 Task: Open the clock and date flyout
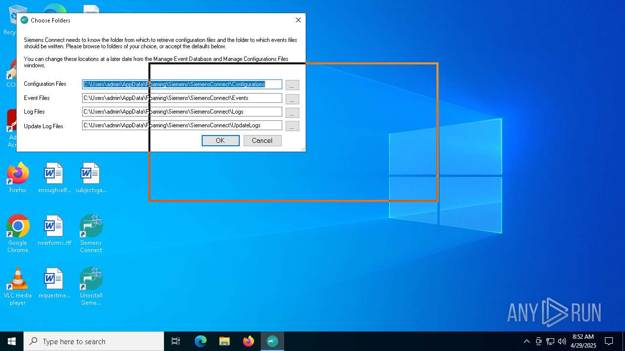point(583,341)
